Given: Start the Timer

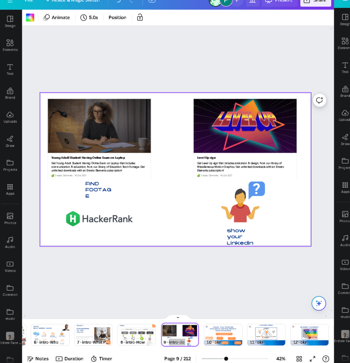Looking at the screenshot, I should coord(102,359).
